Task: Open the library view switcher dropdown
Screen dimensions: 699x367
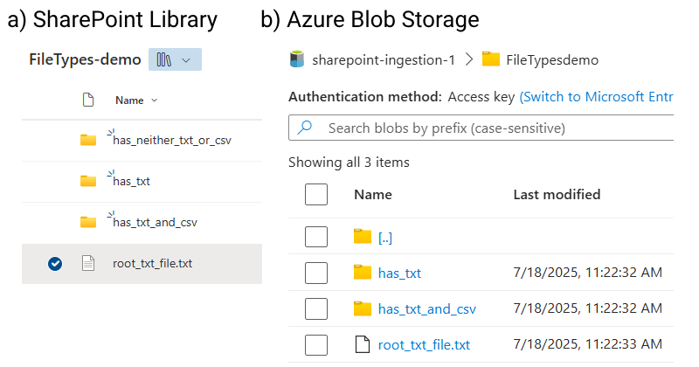Action: [x=176, y=59]
